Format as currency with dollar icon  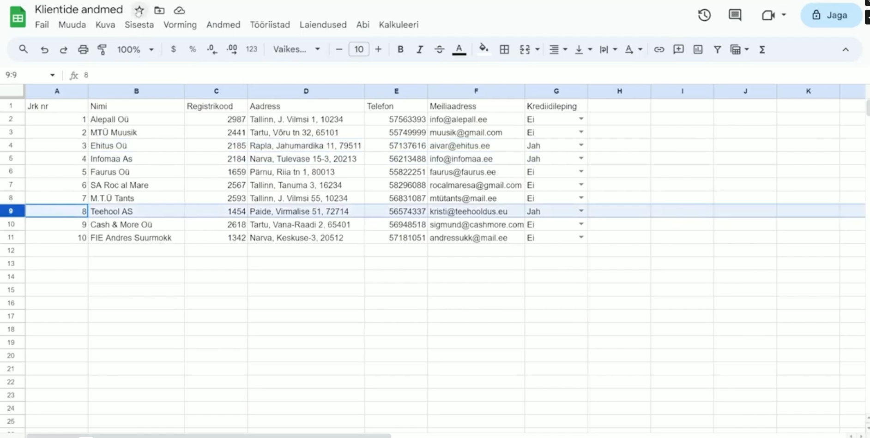[173, 49]
